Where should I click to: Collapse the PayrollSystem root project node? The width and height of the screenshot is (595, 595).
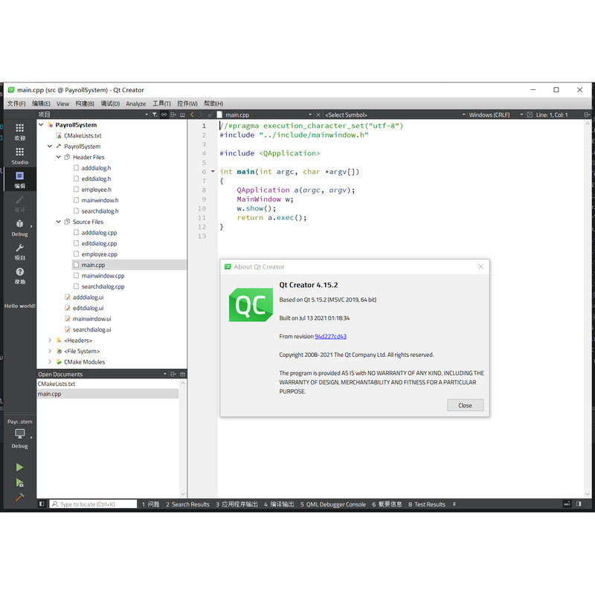tap(41, 125)
